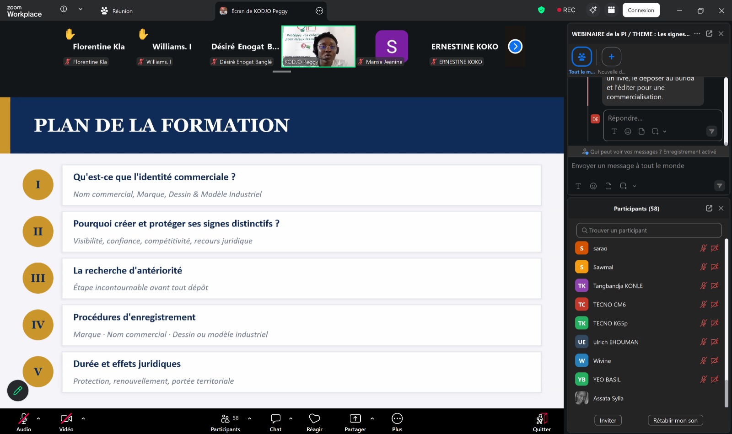Pop out the Participants panel
Image resolution: width=732 pixels, height=434 pixels.
[709, 209]
